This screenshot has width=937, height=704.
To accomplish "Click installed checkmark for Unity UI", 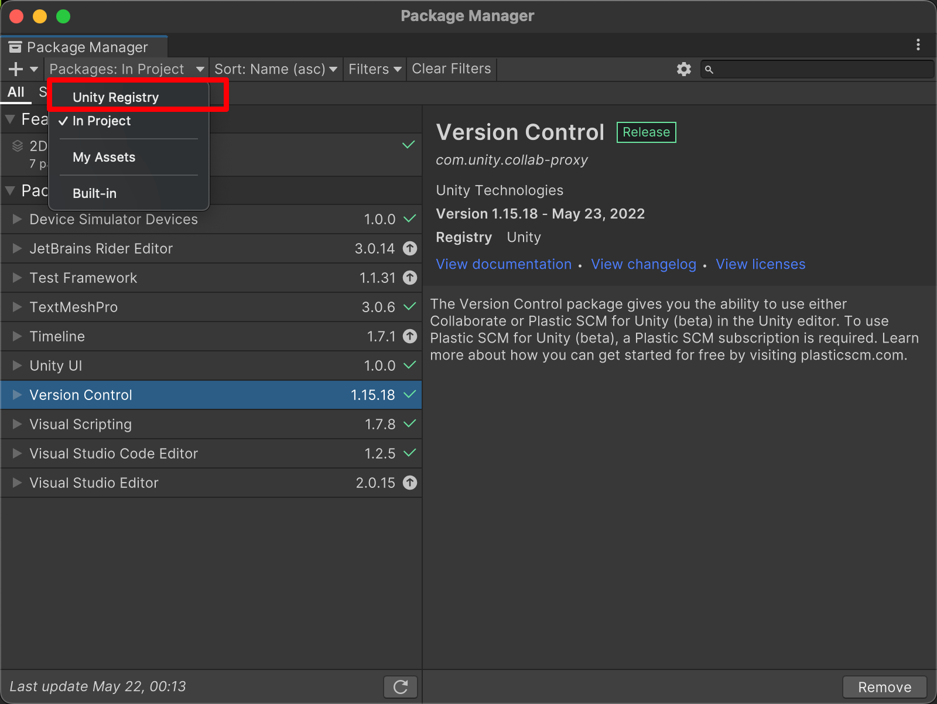I will point(410,365).
